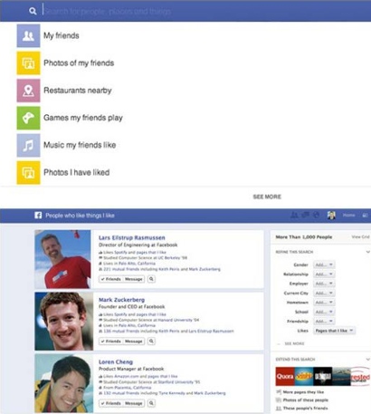Click the Facebook logo in results header
Image resolution: width=371 pixels, height=414 pixels.
(38, 216)
